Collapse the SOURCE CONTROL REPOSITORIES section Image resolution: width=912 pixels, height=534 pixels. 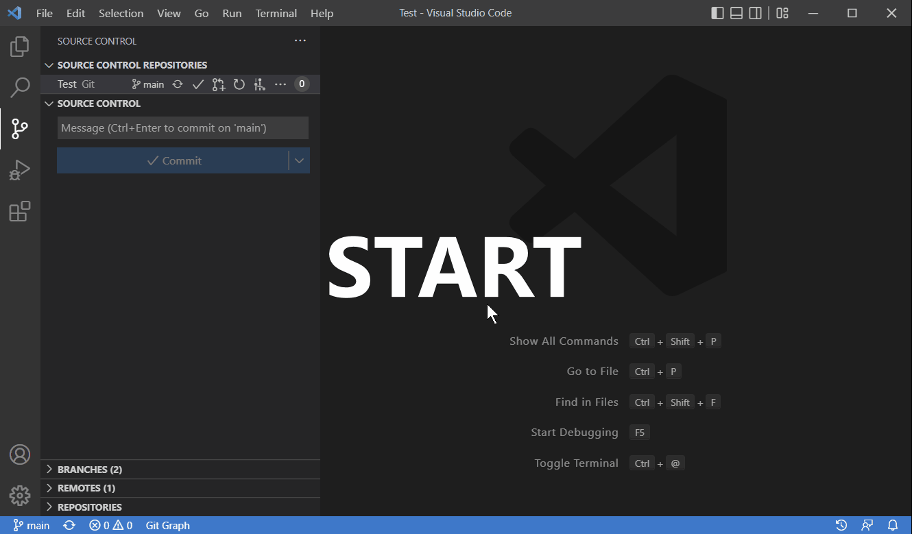pyautogui.click(x=180, y=65)
